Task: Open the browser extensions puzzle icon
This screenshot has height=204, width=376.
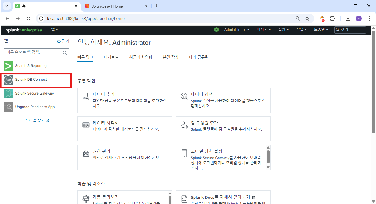Action: 332,18
